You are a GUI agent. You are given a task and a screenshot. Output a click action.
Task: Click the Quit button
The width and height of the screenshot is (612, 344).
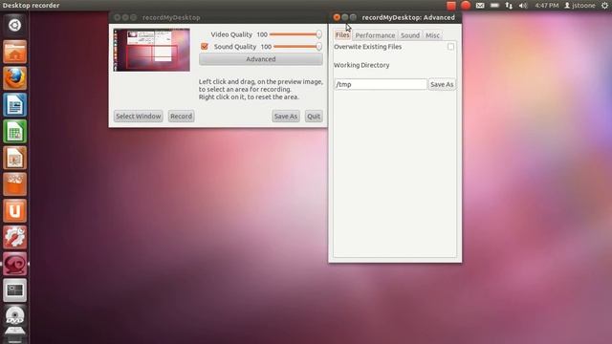point(314,117)
